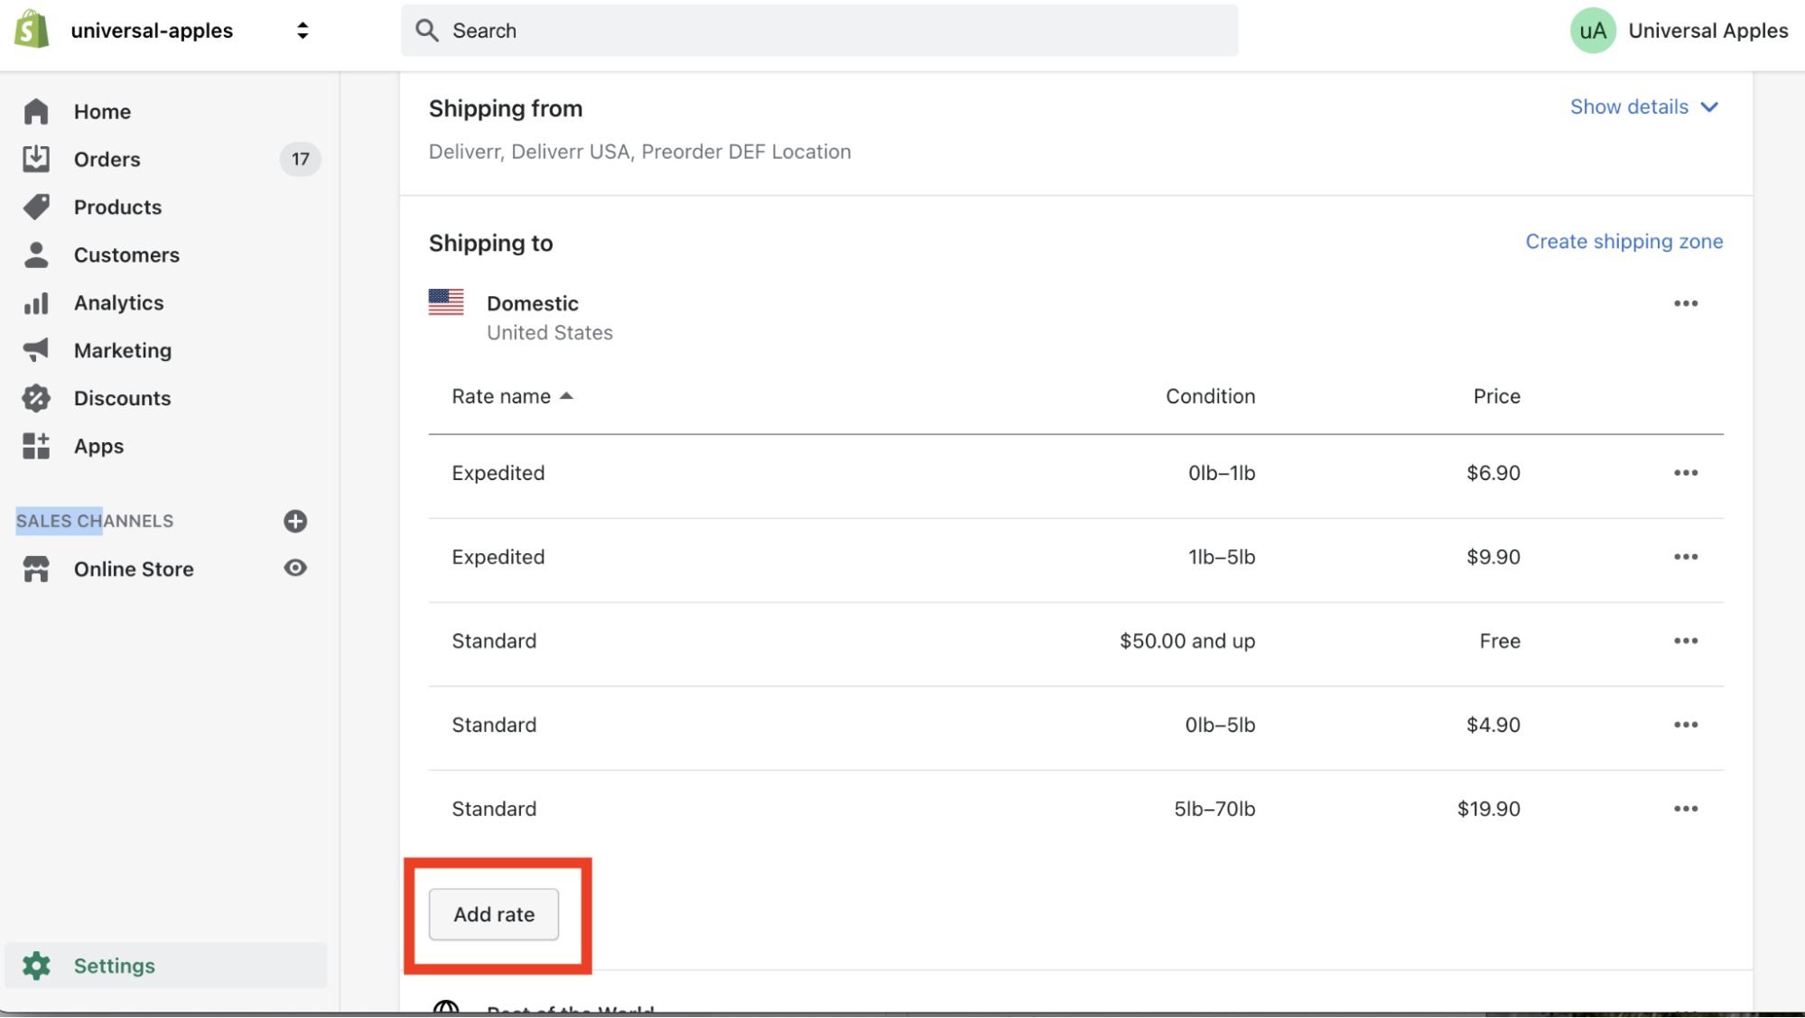Open the options menu for the Free Standard rate
The width and height of the screenshot is (1805, 1018).
point(1685,641)
